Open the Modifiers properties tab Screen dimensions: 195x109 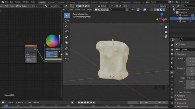172,77
